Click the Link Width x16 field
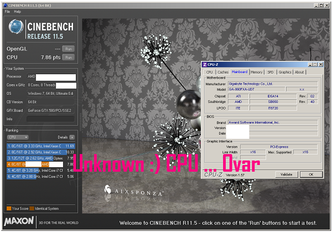This screenshot has width=332, height=232. click(x=253, y=152)
